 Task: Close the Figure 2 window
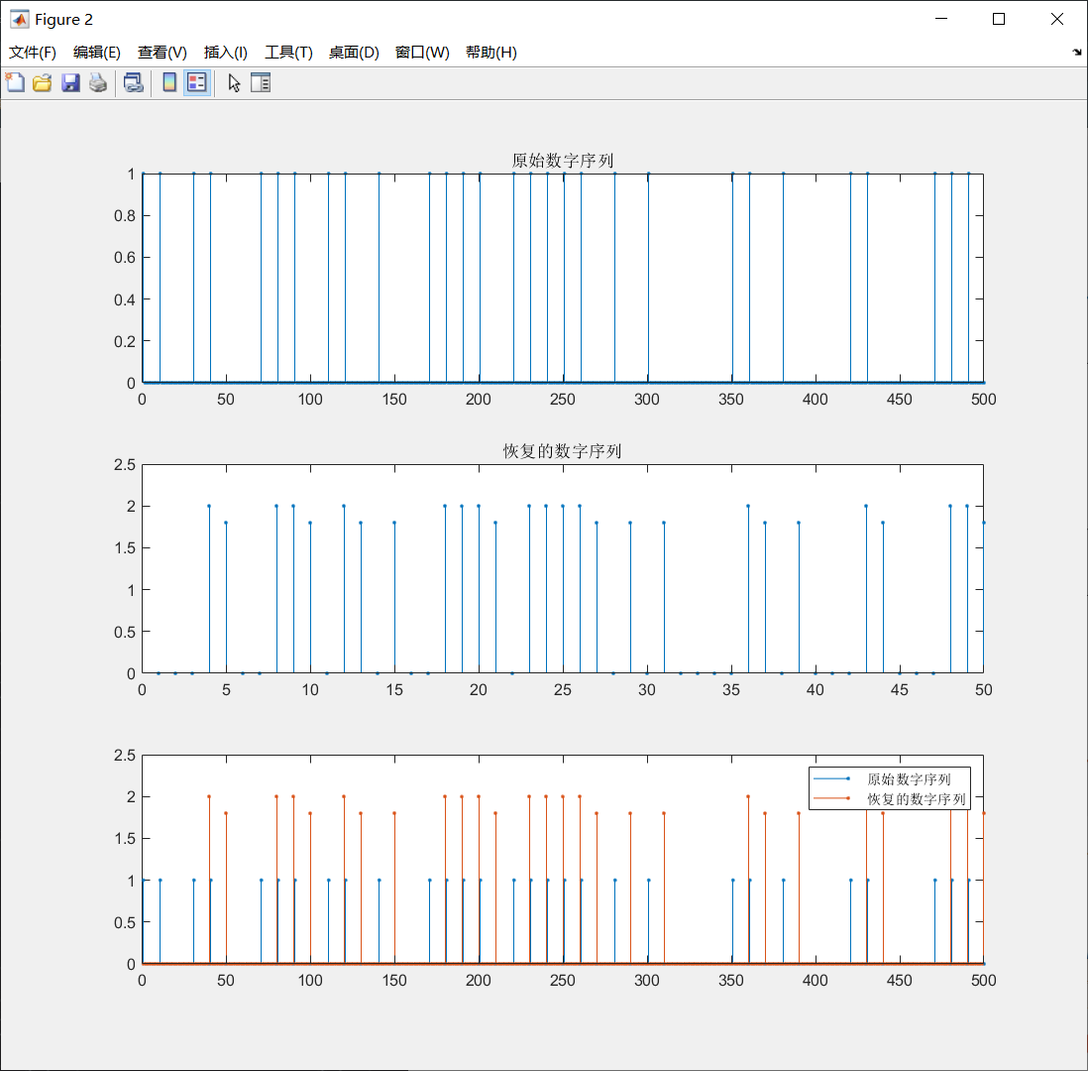[1056, 19]
